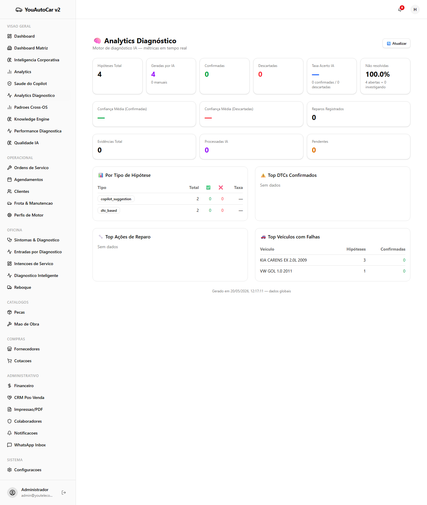Image resolution: width=427 pixels, height=505 pixels.
Task: Go to Entradas por Diagnostico
Action: point(38,252)
